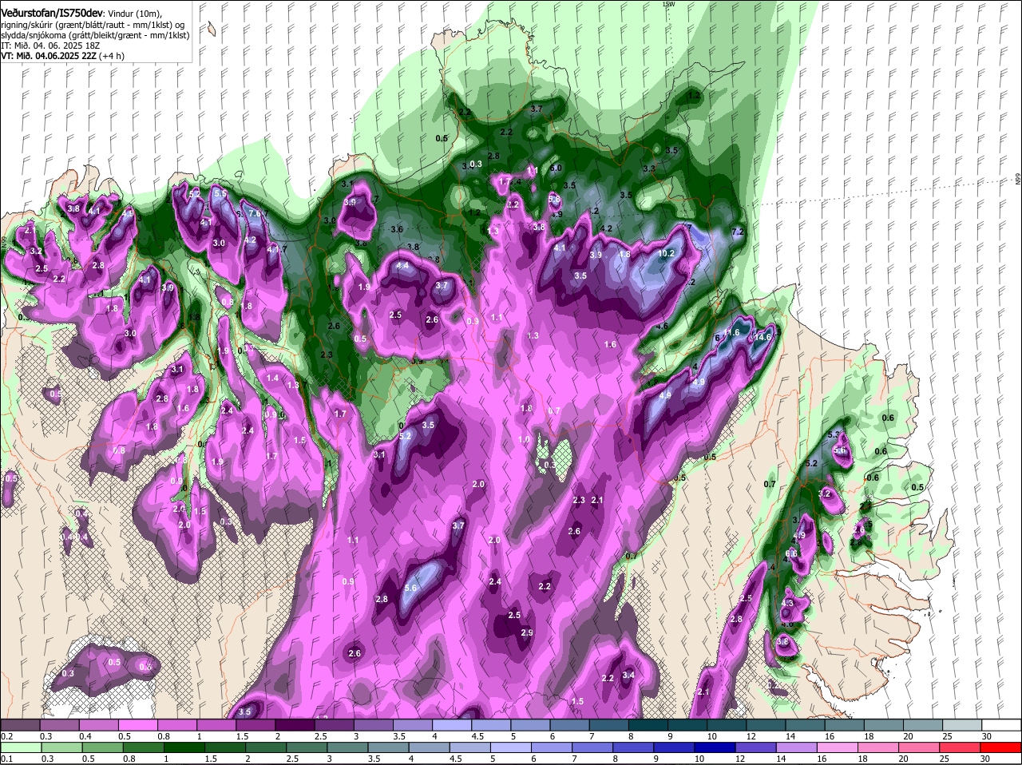Click the 'VT: Mið. 04.06.2025 22Z (+4 h)' line
Viewport: 1022px width, 765px height.
(62, 56)
